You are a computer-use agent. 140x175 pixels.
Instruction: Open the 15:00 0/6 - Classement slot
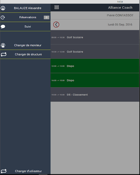point(95,95)
